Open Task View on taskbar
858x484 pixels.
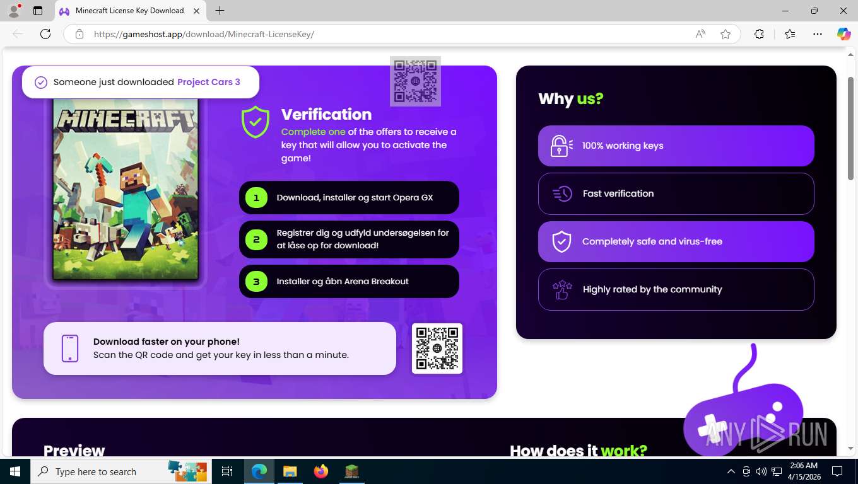pyautogui.click(x=227, y=471)
